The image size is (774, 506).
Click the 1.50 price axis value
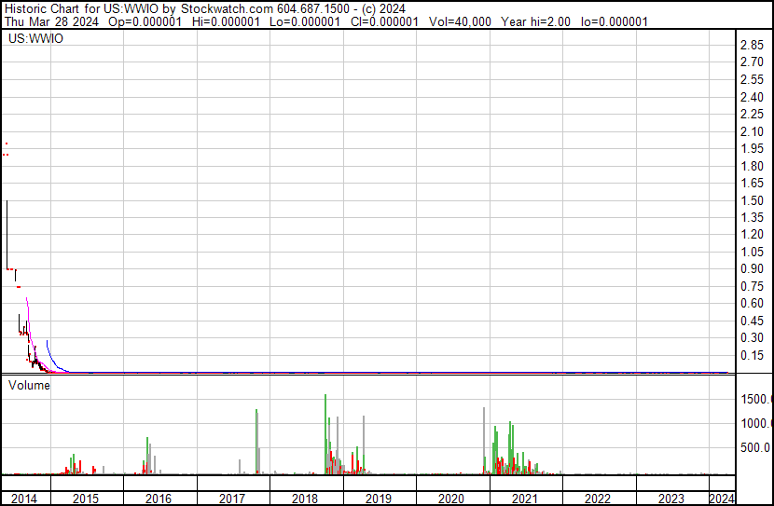(752, 200)
